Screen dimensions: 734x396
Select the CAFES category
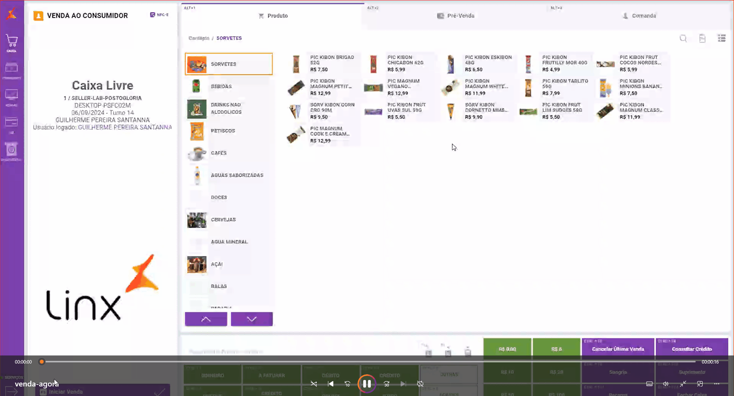pyautogui.click(x=229, y=153)
